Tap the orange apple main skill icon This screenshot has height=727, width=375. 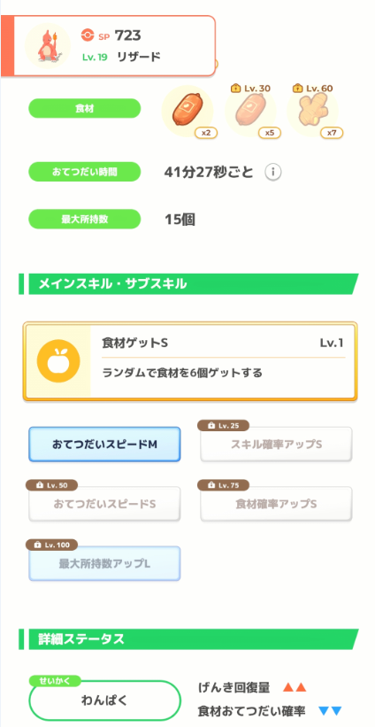tap(58, 360)
